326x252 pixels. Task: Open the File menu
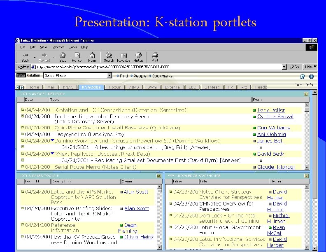(x=23, y=47)
